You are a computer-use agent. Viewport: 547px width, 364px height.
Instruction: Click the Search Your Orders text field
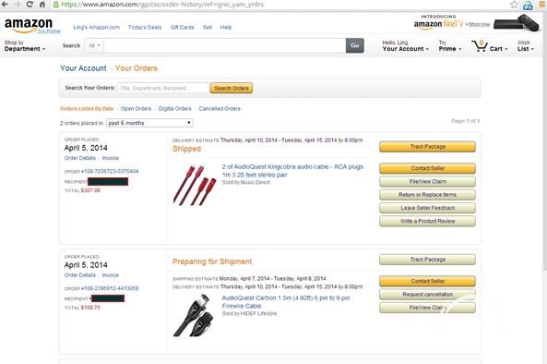[x=163, y=88]
